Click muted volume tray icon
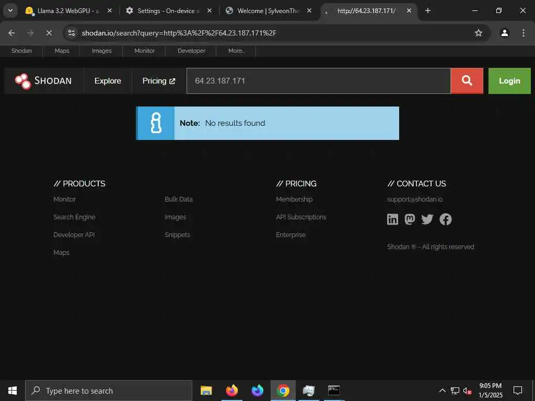This screenshot has width=535, height=401. [468, 391]
